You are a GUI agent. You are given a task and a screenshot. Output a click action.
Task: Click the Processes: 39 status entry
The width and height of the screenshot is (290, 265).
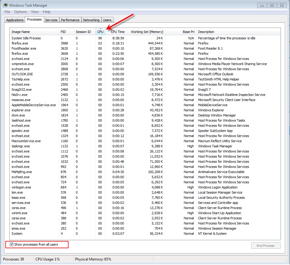click(x=14, y=259)
